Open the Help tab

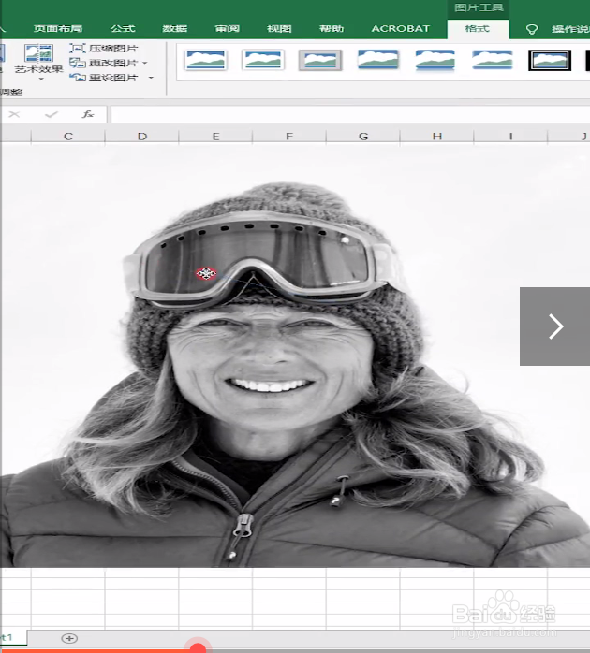click(x=332, y=29)
